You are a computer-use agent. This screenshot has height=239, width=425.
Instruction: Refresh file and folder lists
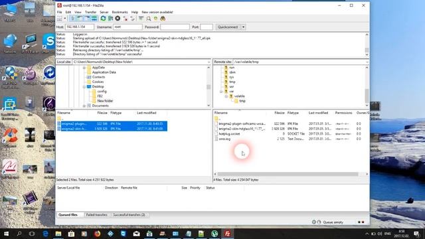(x=103, y=19)
